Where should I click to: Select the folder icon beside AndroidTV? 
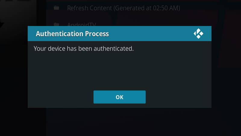[x=56, y=24]
